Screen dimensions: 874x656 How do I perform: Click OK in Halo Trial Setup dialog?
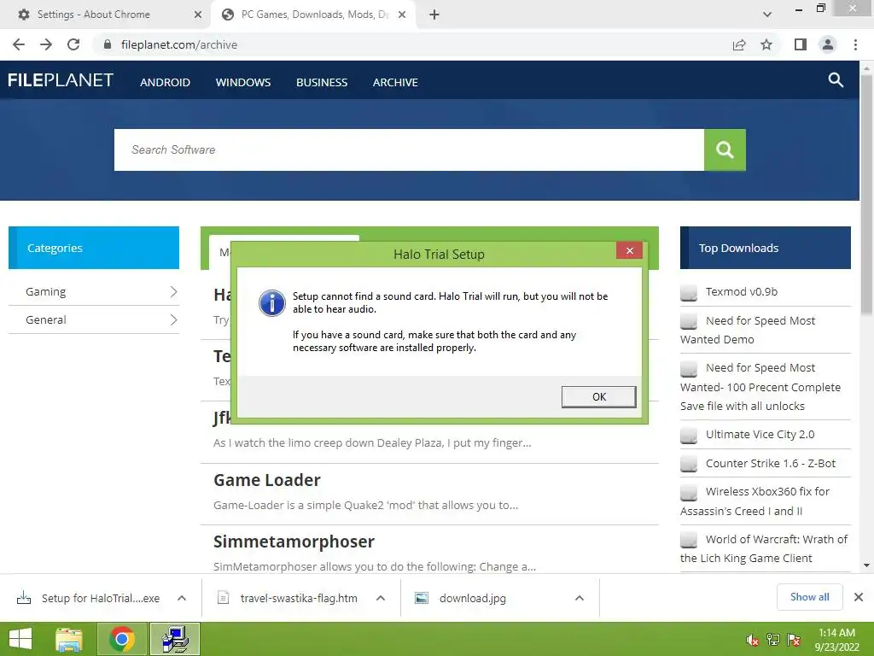tap(598, 396)
